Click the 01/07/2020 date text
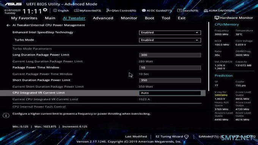The height and width of the screenshot is (145, 258). pyautogui.click(x=13, y=10)
